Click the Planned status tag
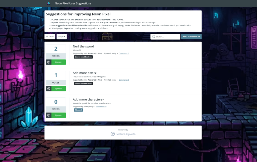257x162 pixels. coord(78,110)
